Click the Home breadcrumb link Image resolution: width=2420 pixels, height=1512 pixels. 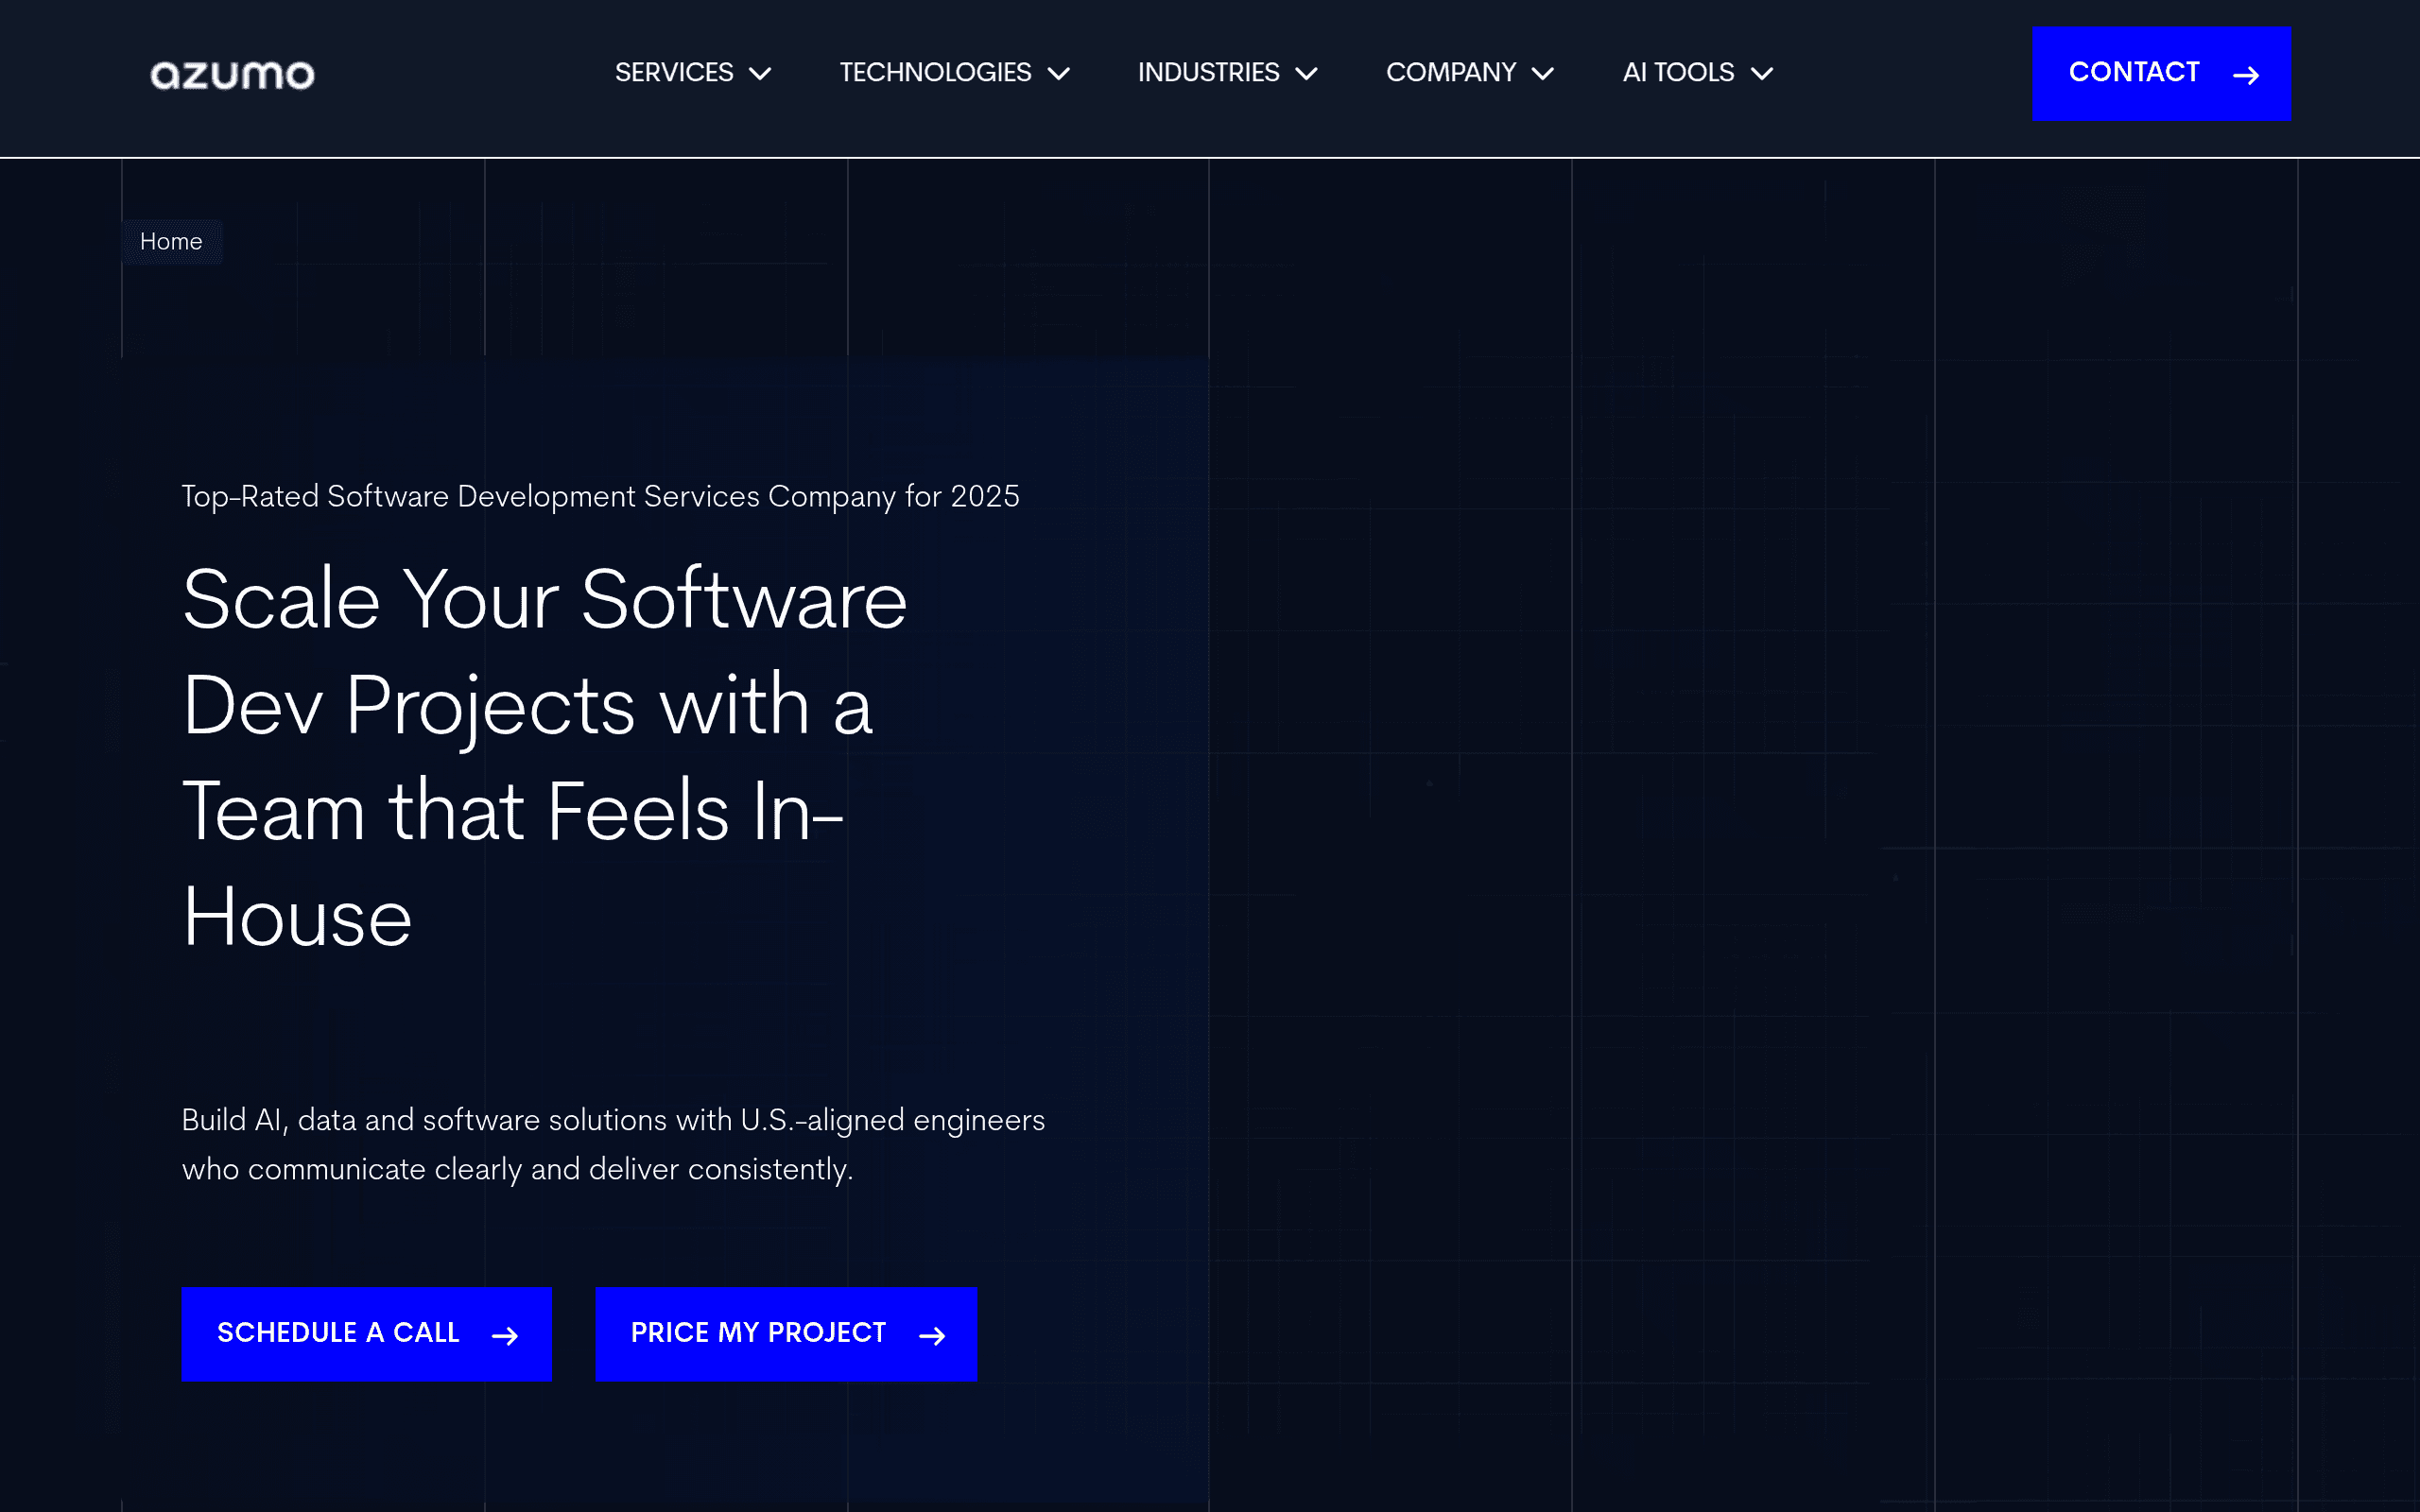[171, 241]
